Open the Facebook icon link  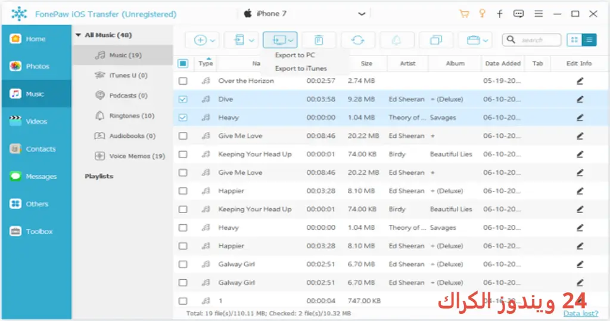coord(500,14)
